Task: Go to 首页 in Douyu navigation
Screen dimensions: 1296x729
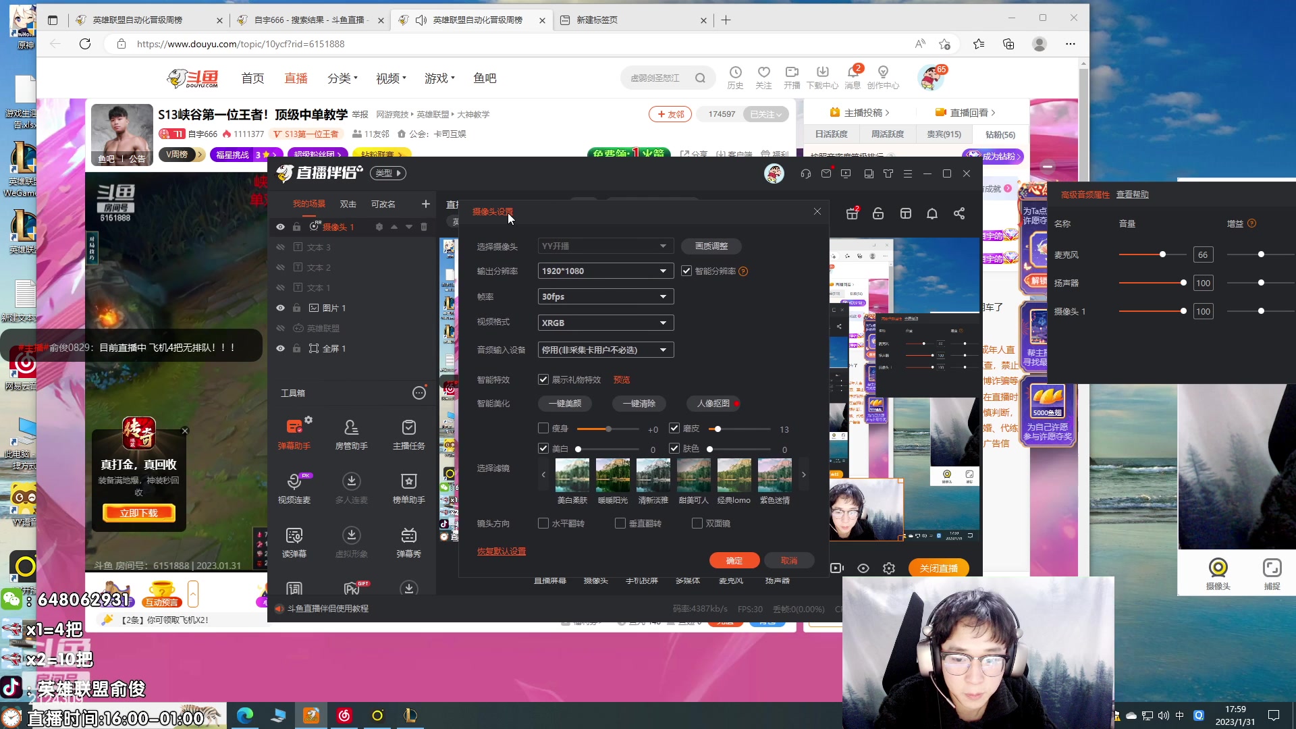Action: (253, 78)
